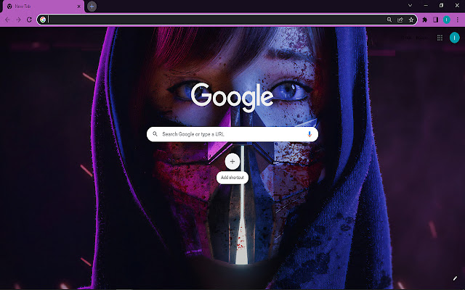Open the Chrome profile avatar in toolbar
Image resolution: width=465 pixels, height=290 pixels.
click(447, 20)
